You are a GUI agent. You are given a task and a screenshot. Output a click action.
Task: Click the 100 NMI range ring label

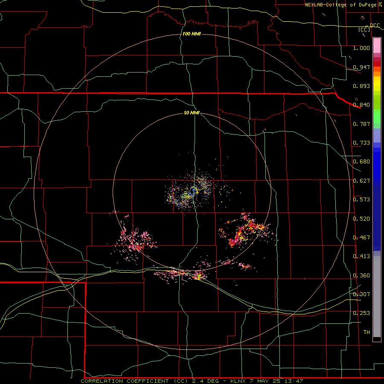[192, 34]
